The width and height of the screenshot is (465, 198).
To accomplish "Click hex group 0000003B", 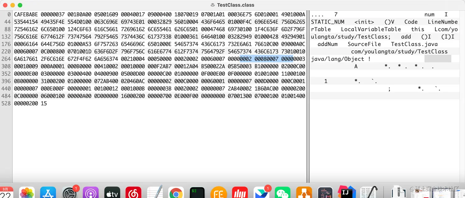I will coord(160,88).
